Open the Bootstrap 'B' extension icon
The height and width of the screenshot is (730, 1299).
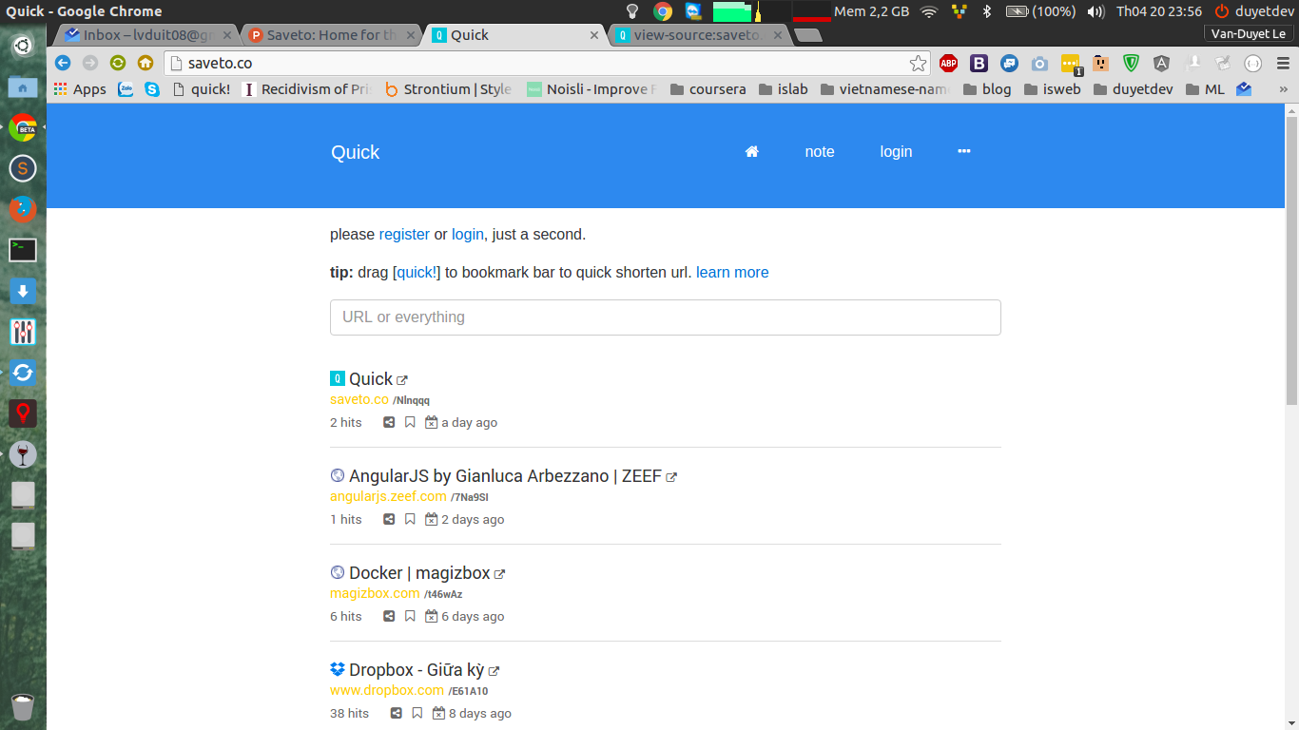coord(979,63)
